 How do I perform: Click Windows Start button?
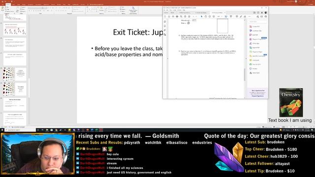[x=2, y=130]
